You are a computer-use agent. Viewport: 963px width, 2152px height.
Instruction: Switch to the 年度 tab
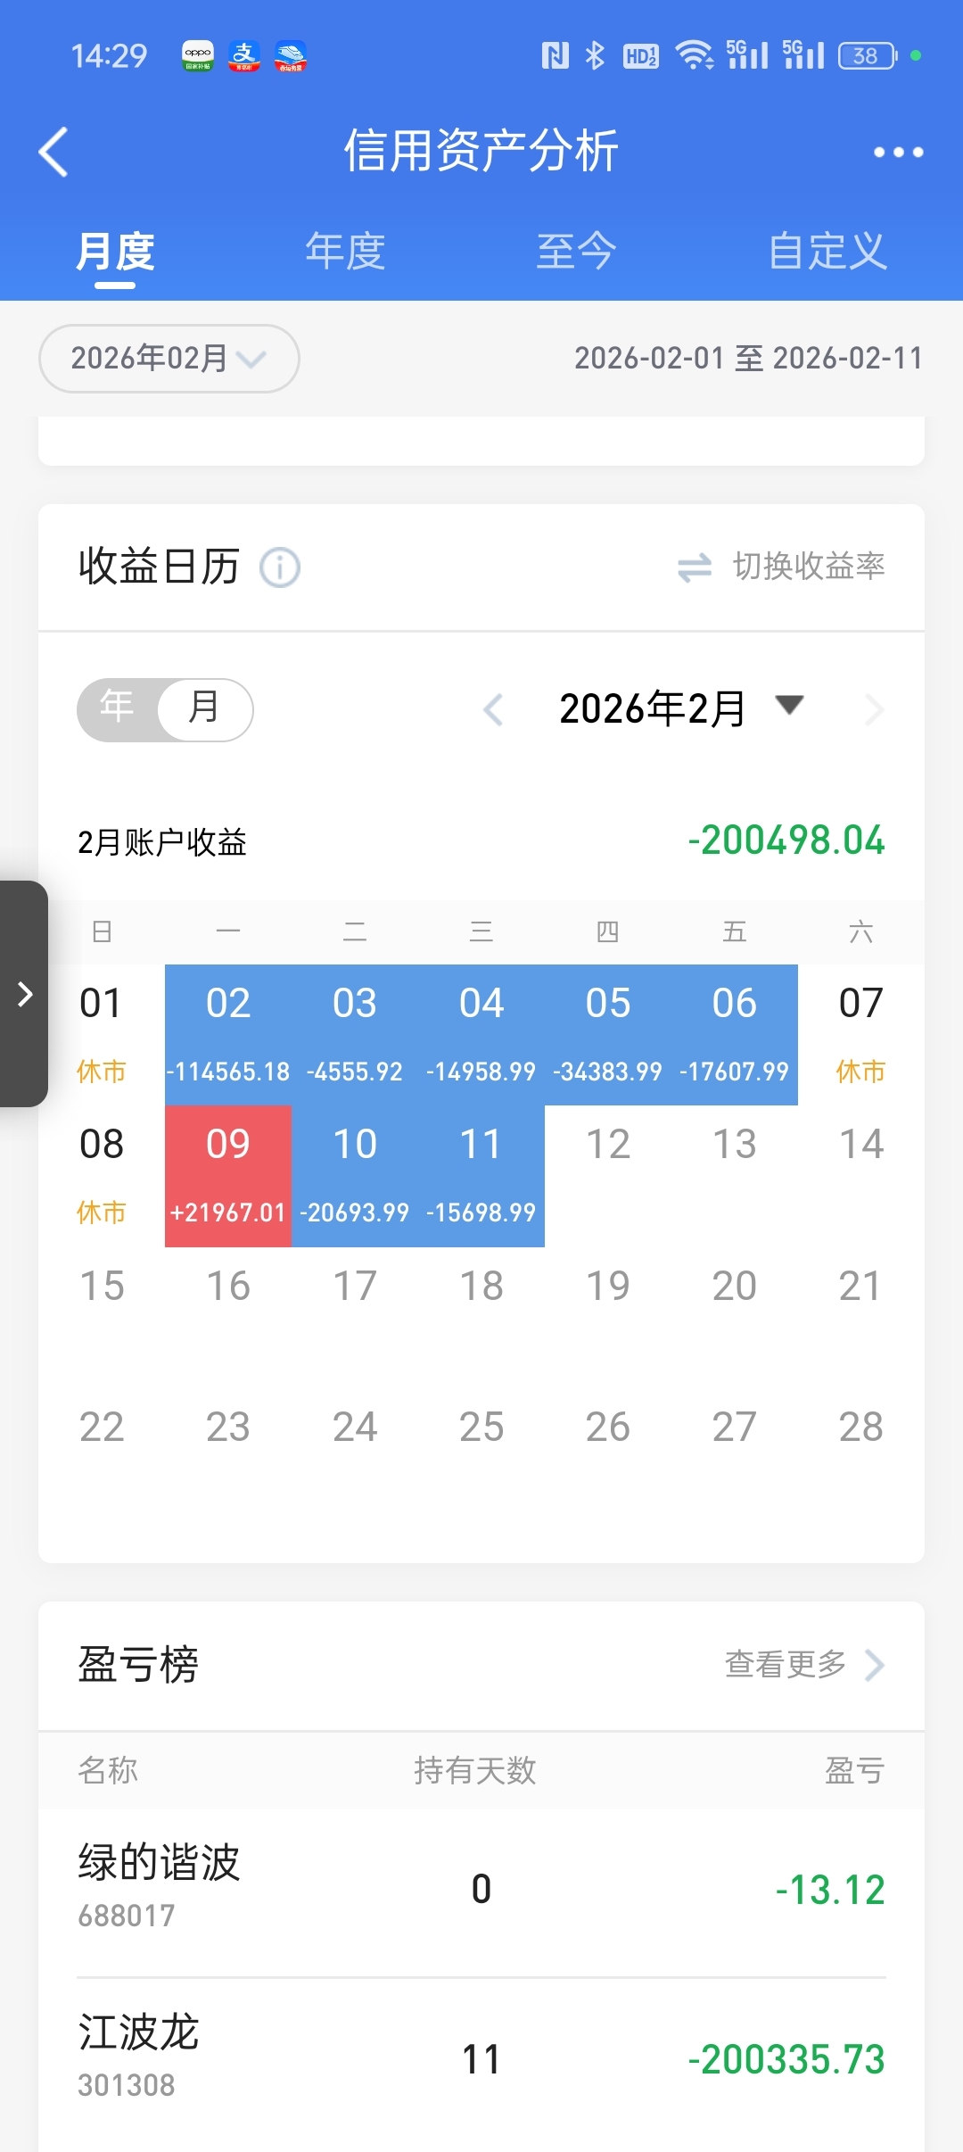pyautogui.click(x=345, y=252)
